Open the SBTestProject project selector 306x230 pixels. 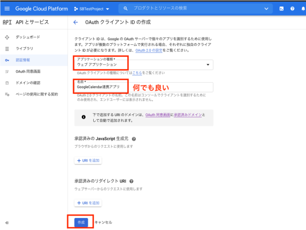coord(91,9)
